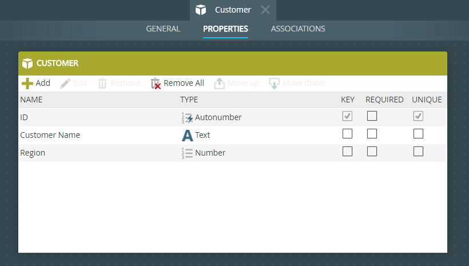
Task: Close the Customer tab
Action: (x=265, y=10)
